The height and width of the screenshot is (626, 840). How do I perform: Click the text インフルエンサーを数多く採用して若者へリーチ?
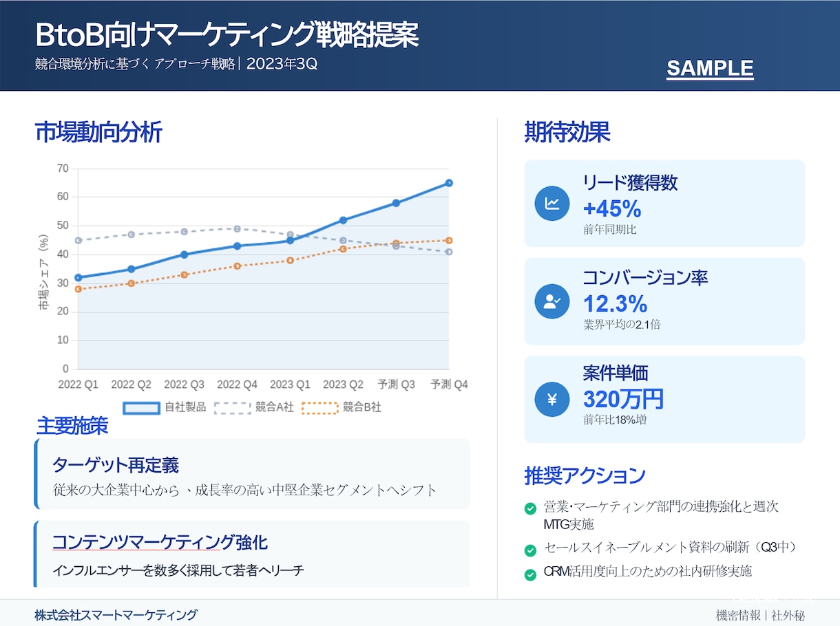pyautogui.click(x=178, y=570)
